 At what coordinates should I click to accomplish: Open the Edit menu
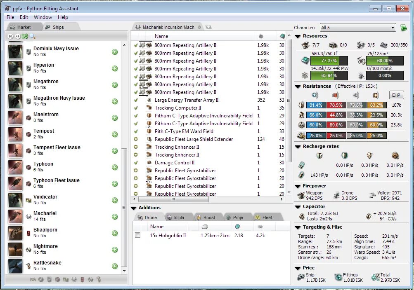point(24,17)
